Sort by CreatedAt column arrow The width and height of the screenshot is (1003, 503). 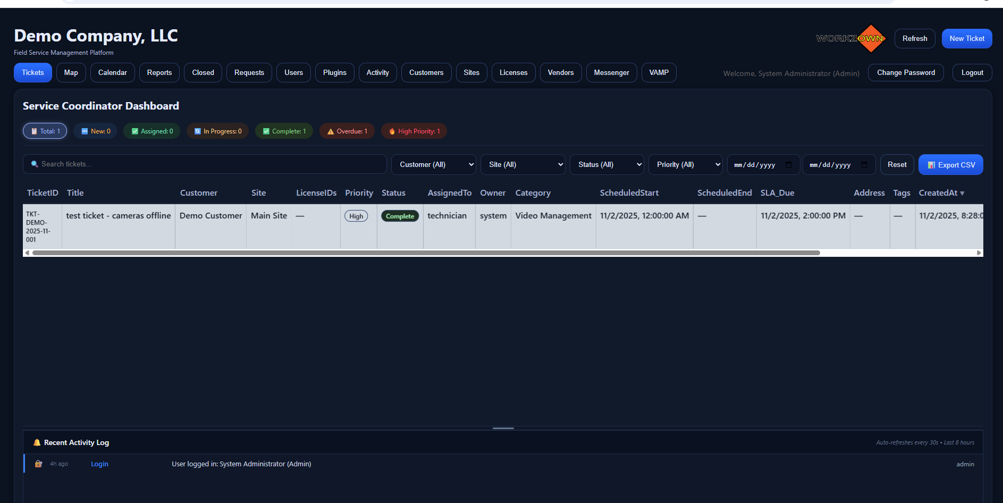pyautogui.click(x=962, y=193)
